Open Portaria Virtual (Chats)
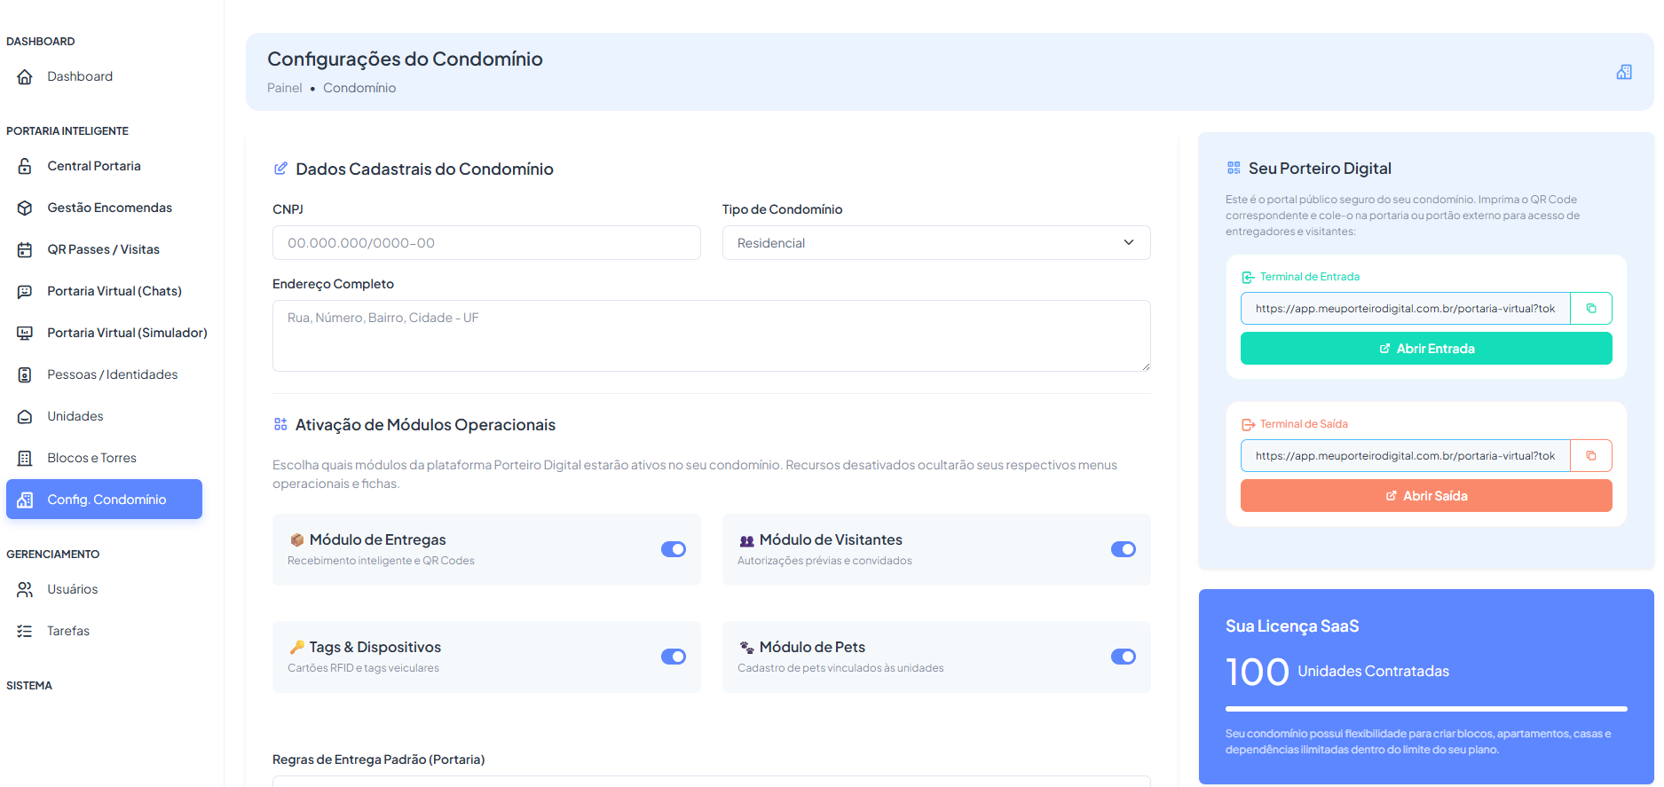This screenshot has height=787, width=1664. point(104,291)
